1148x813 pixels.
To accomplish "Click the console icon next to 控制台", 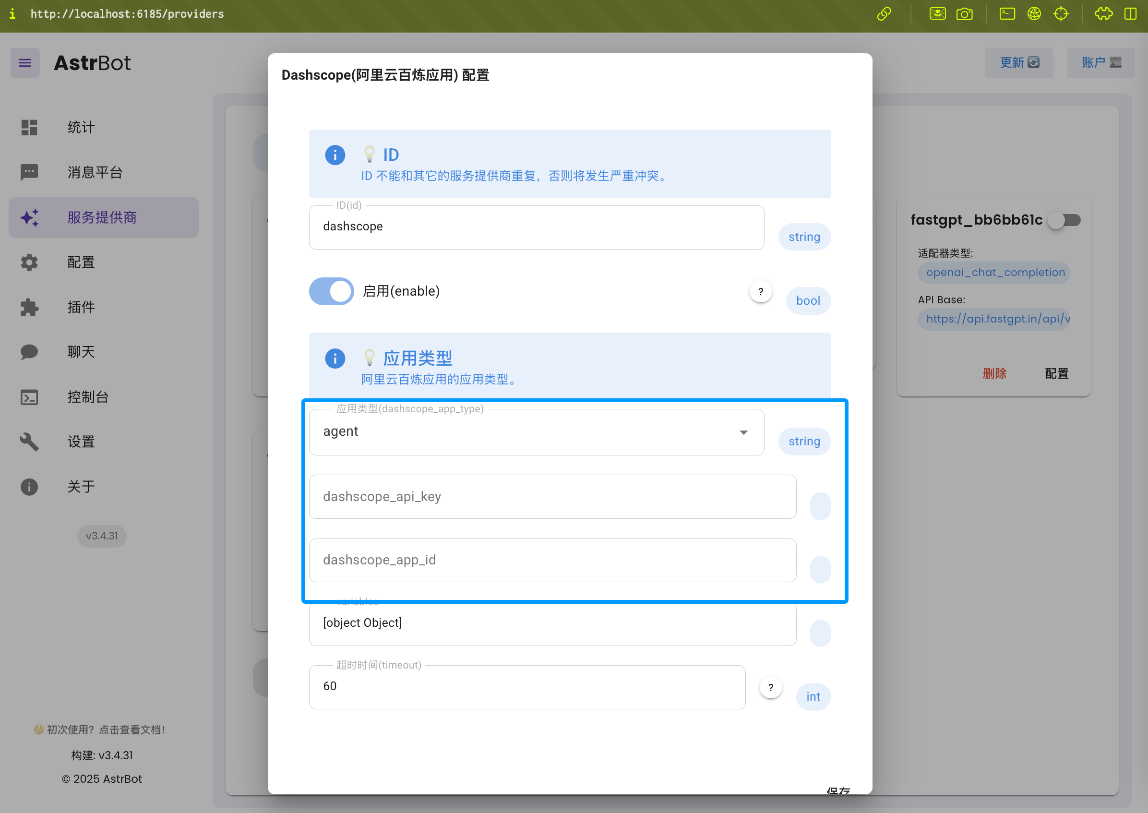I will [29, 397].
